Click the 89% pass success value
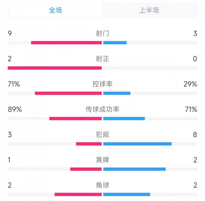The width and height of the screenshot is (205, 201). click(15, 109)
